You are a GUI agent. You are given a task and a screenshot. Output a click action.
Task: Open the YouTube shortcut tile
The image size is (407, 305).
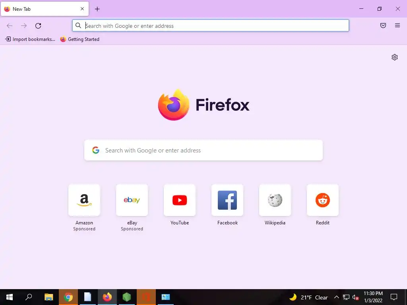180,200
